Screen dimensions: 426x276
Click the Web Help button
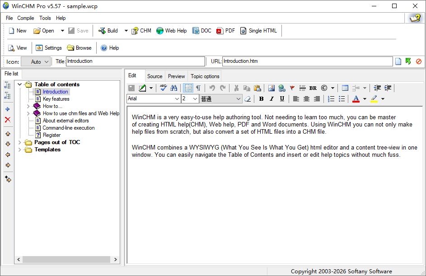(x=171, y=31)
